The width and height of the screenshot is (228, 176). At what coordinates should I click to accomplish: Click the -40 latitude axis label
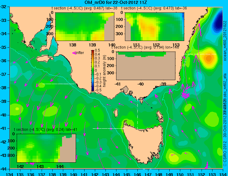[x=3, y=115]
